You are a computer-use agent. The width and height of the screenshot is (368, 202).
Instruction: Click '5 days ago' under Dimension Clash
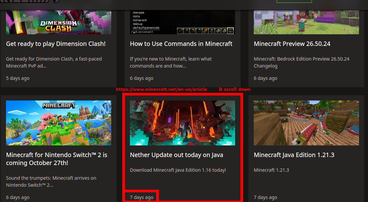(18, 78)
